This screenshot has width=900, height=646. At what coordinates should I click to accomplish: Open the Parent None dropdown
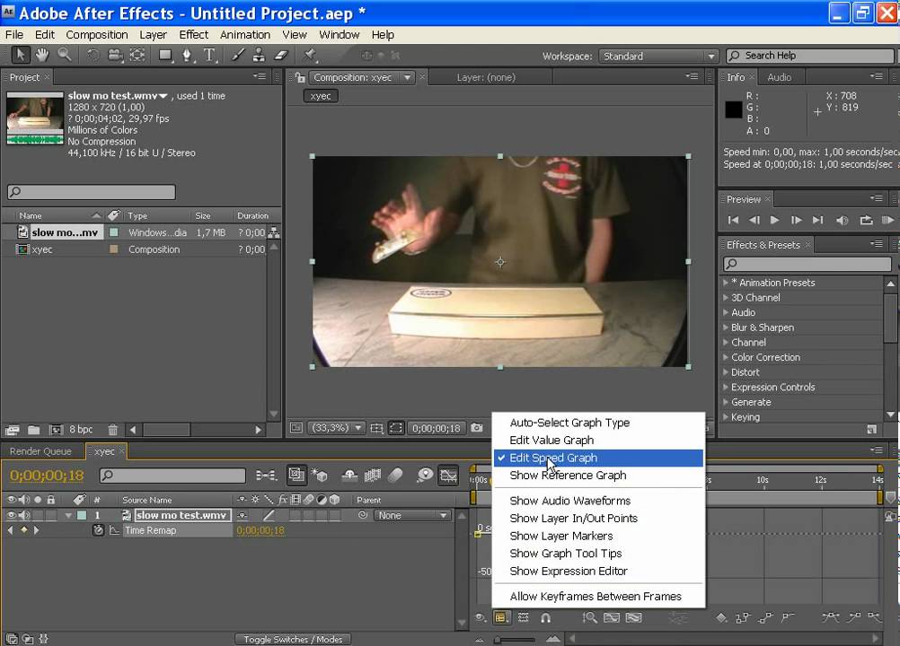point(412,516)
